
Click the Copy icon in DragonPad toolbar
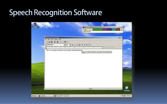[63, 42]
